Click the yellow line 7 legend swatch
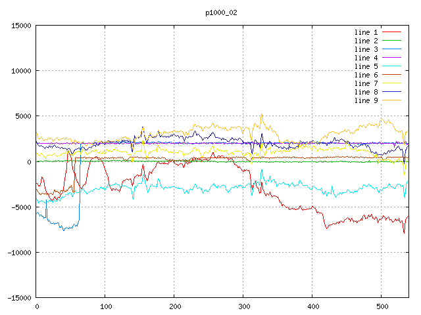Viewport: 421px width, 315px height. click(392, 83)
